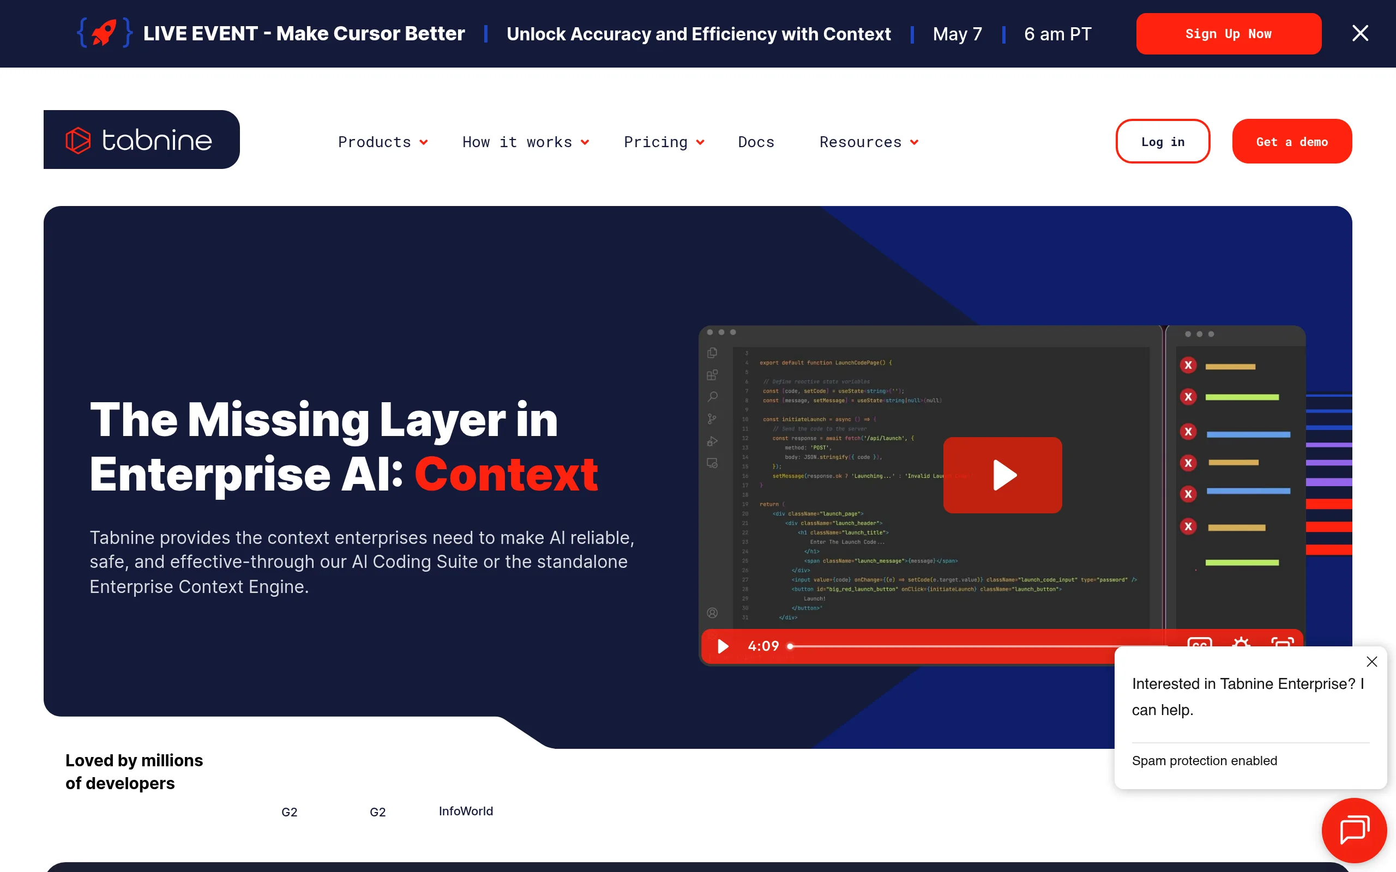Click the 'Loved by millions of developers' text

[x=134, y=772]
